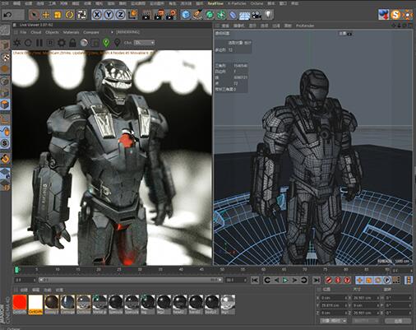Add a Camera object
The width and height of the screenshot is (416, 330).
tap(257, 15)
